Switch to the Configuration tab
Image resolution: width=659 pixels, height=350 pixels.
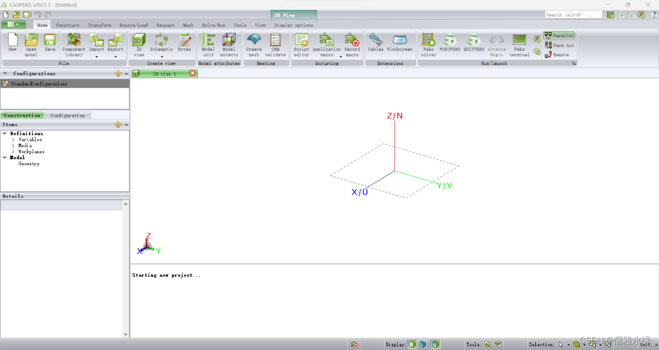pos(68,115)
